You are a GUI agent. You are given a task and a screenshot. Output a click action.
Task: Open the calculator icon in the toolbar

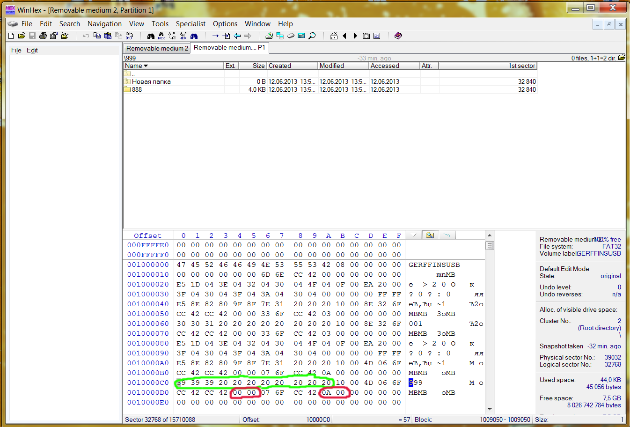[301, 36]
